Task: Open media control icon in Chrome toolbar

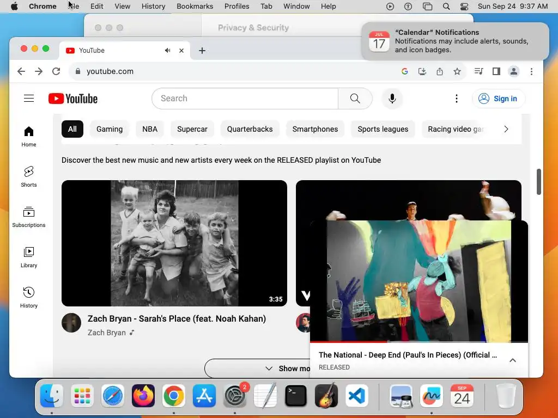Action: coord(478,71)
